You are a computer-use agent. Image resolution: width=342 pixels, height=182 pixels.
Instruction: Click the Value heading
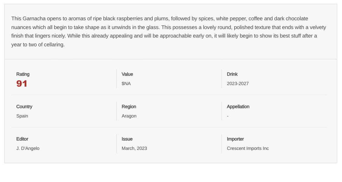(127, 74)
